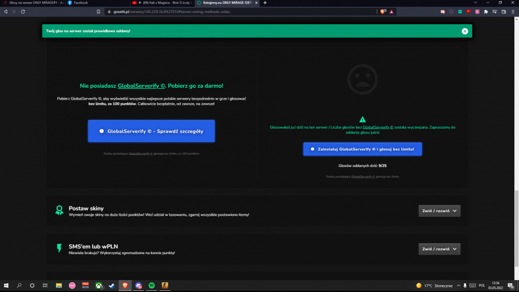
Task: Close the Katujemy.eu ONLY MIRAGE tab
Action: 256,3
